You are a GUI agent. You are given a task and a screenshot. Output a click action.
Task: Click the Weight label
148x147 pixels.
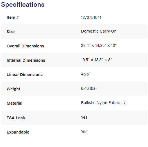point(13,89)
